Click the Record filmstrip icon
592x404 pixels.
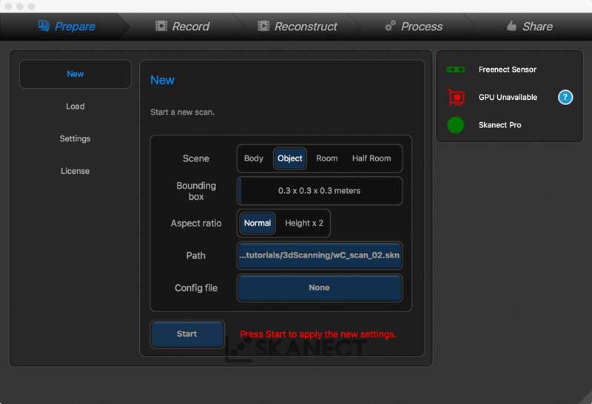[x=161, y=26]
